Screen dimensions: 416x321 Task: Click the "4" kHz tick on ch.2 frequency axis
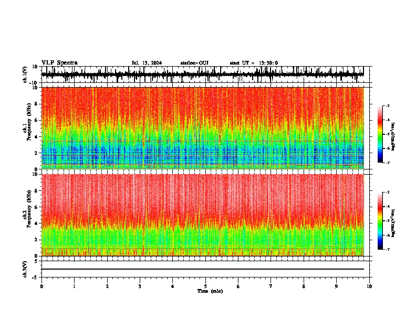[36, 223]
